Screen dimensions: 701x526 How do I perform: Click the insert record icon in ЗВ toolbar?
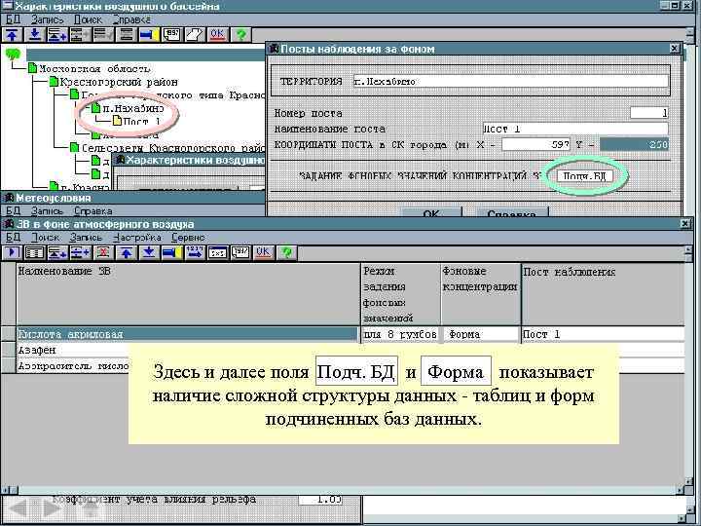80,252
